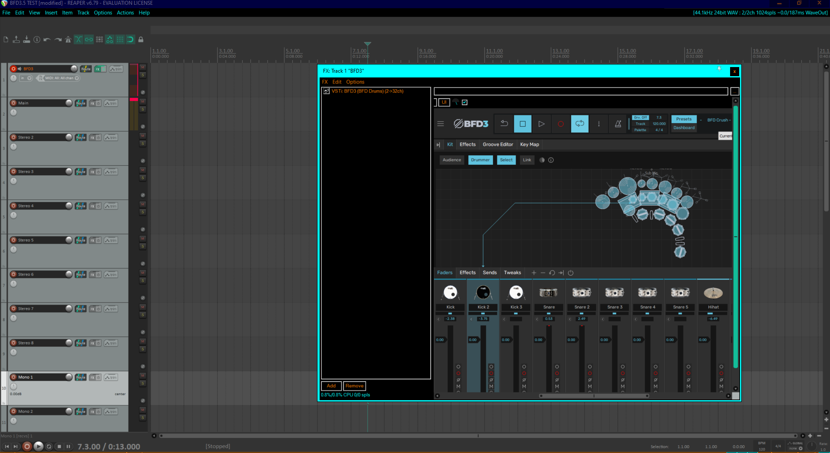Click the BFD3 play button
This screenshot has height=453, width=830.
tap(541, 124)
